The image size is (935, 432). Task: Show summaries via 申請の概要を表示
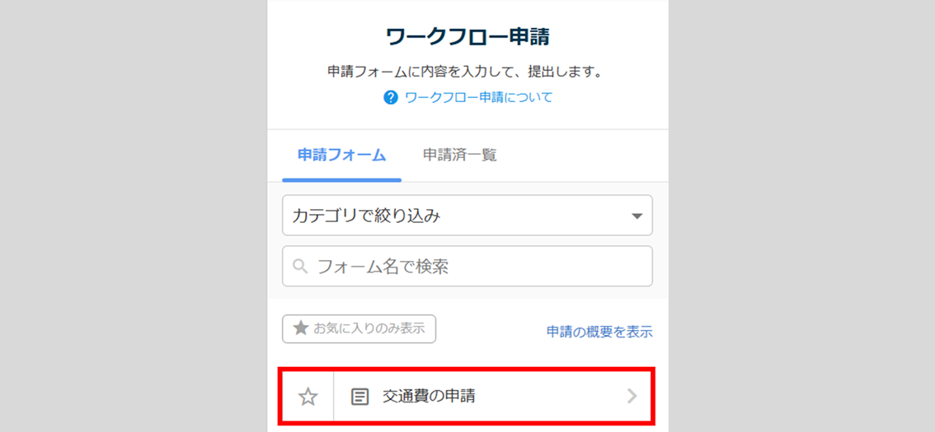(599, 332)
